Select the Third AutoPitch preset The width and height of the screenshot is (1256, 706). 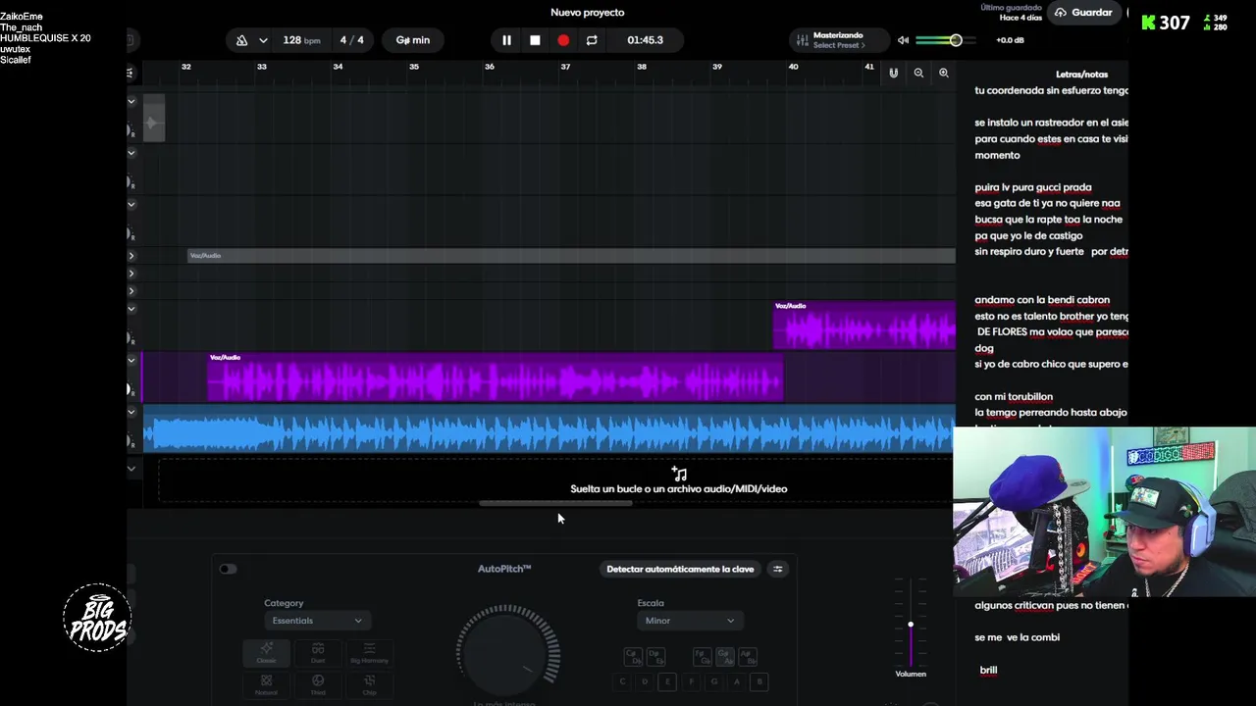click(x=318, y=684)
